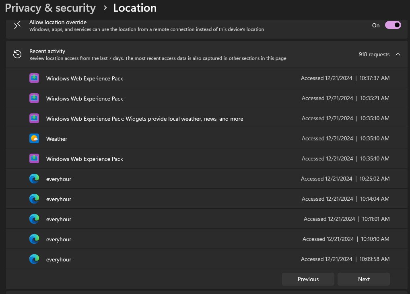The image size is (410, 294).
Task: Go to Privacy & security breadcrumb
Action: (x=50, y=8)
